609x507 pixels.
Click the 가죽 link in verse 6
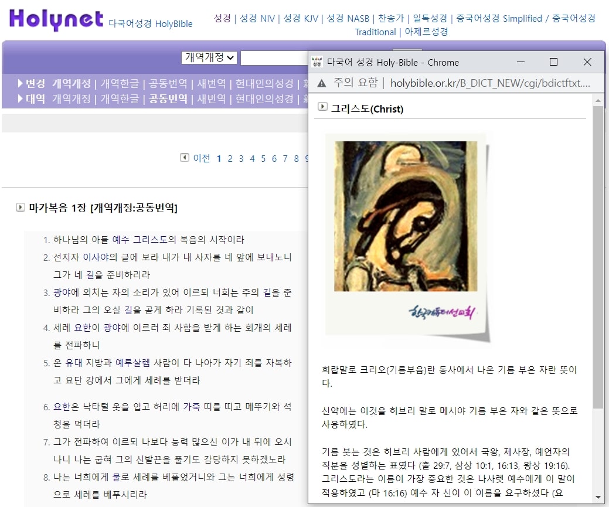click(192, 407)
